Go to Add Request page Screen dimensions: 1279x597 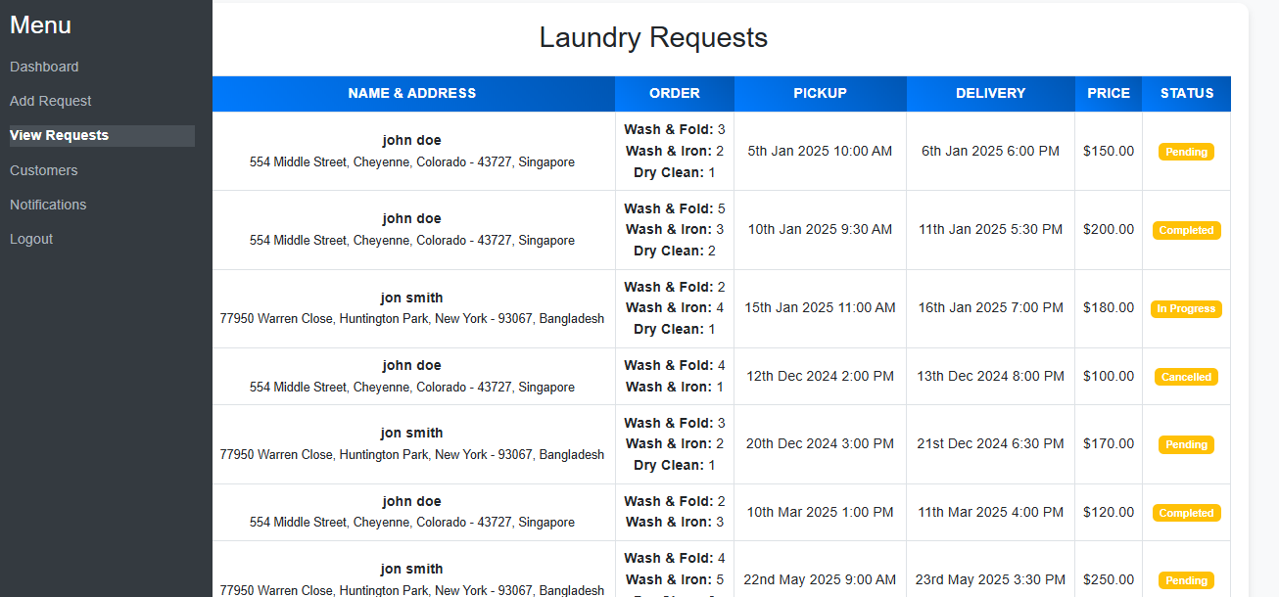pyautogui.click(x=51, y=101)
